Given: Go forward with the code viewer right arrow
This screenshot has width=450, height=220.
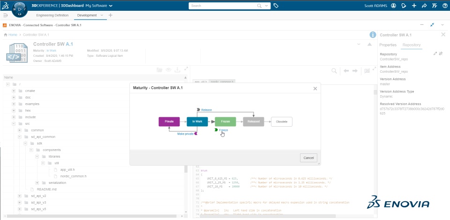Looking at the screenshot, I should [355, 71].
